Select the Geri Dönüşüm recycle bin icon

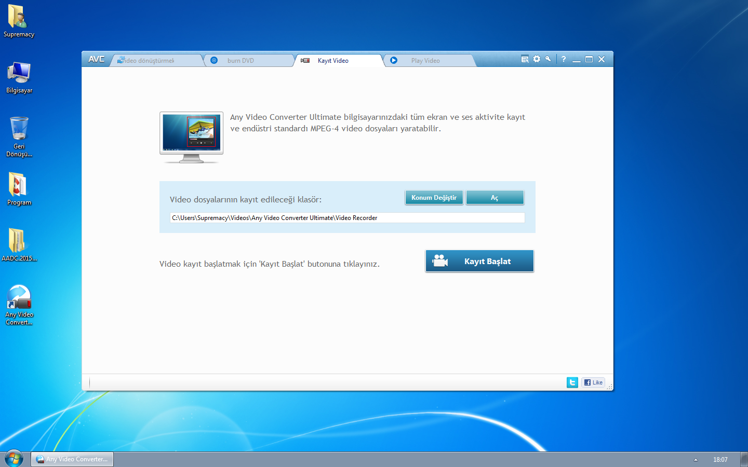[x=19, y=137]
